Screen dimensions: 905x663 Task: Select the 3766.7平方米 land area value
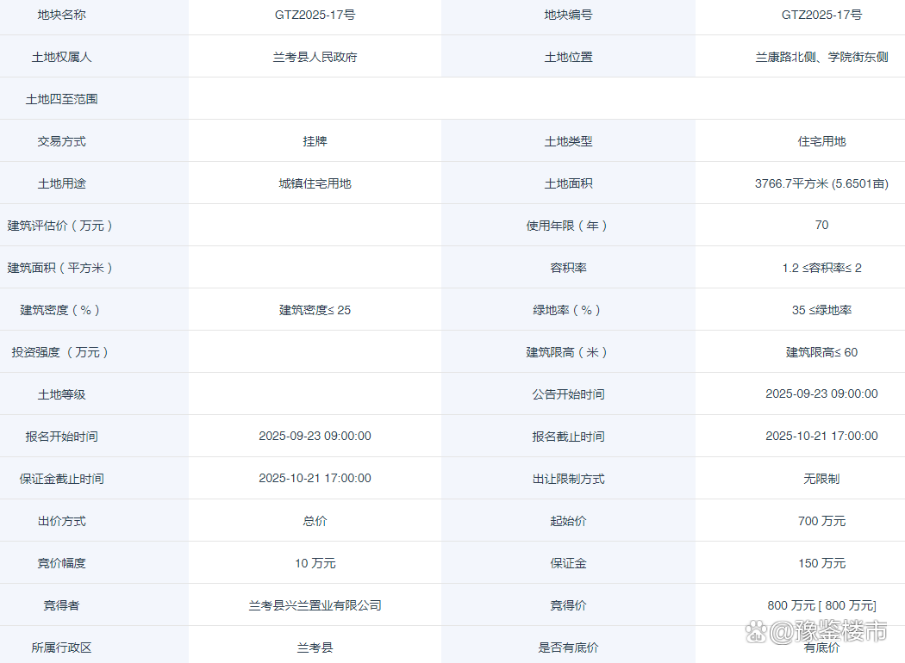[x=822, y=183]
